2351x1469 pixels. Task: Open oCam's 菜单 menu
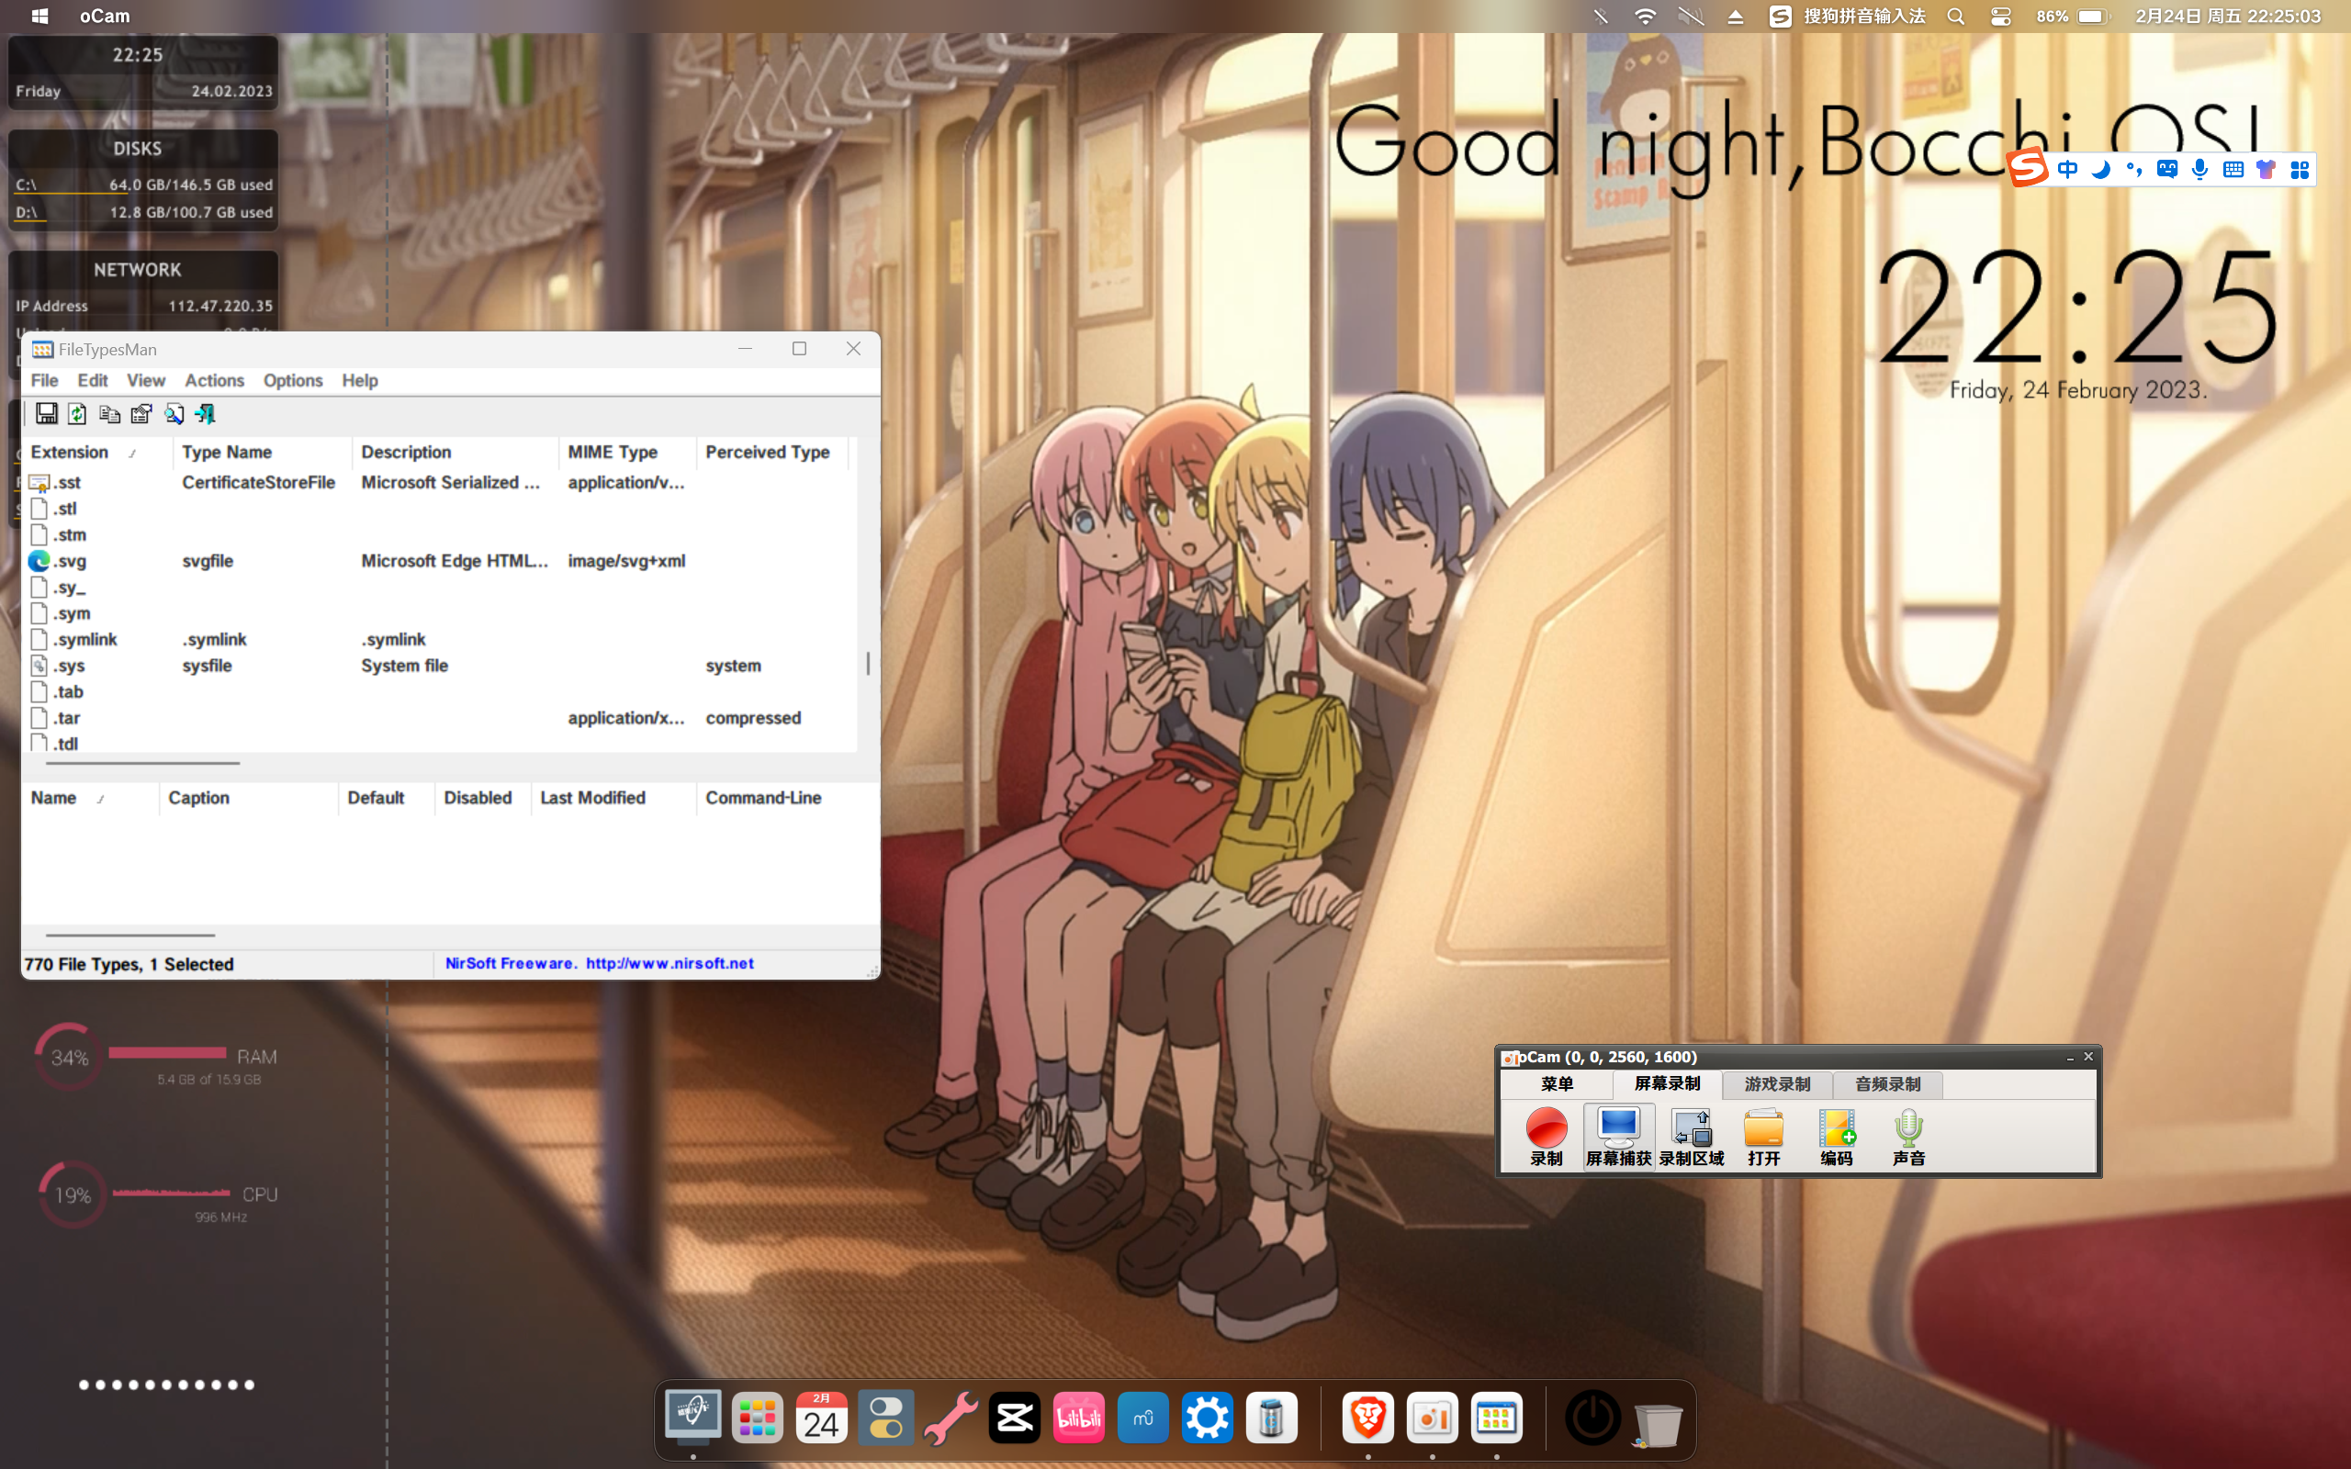point(1557,1083)
